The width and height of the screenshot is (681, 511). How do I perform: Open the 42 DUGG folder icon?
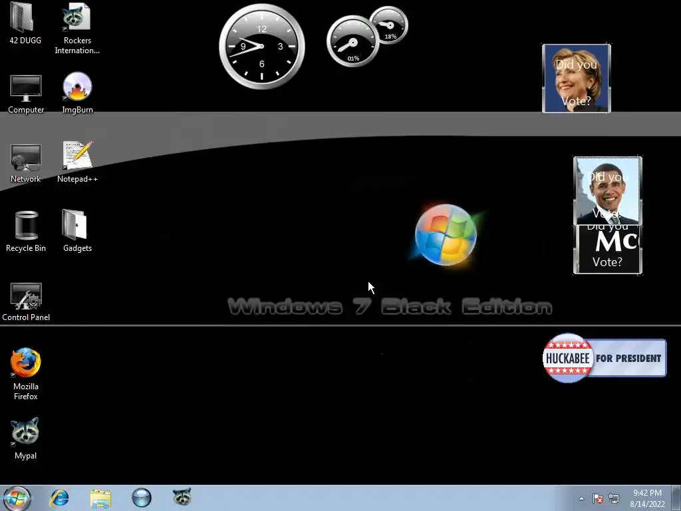25,24
